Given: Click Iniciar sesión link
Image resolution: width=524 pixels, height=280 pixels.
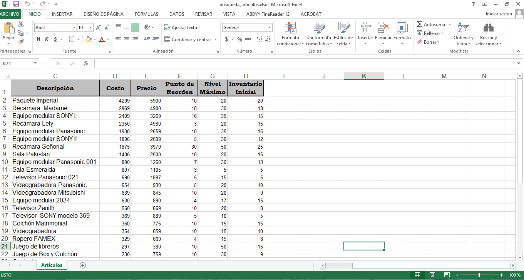Looking at the screenshot, I should (499, 14).
